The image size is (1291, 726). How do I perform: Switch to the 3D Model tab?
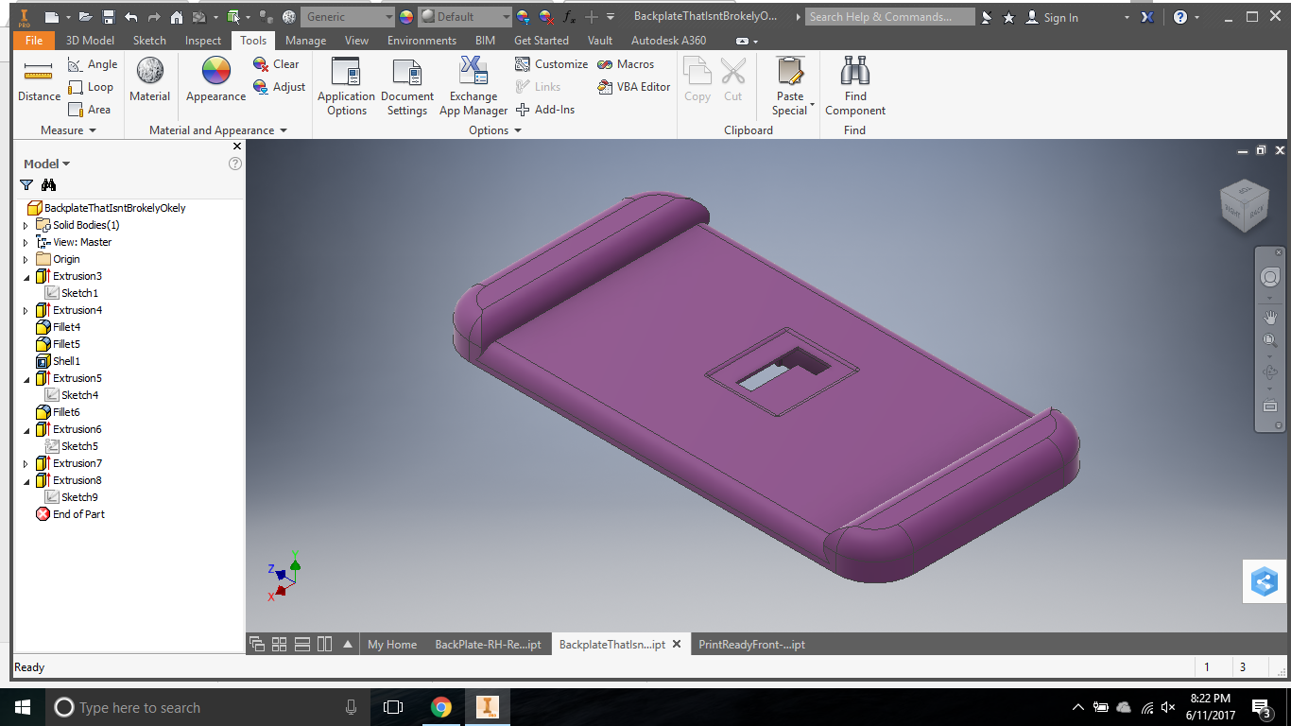[x=90, y=41]
